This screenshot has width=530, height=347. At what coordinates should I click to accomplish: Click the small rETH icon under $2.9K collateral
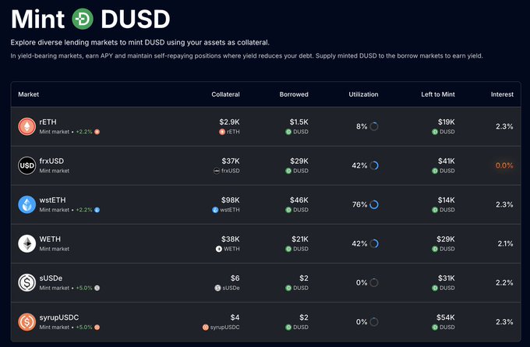[x=222, y=132]
